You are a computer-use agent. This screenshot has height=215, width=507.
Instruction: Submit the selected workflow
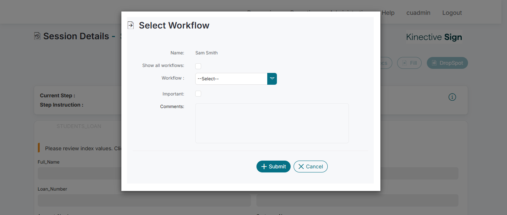274,167
